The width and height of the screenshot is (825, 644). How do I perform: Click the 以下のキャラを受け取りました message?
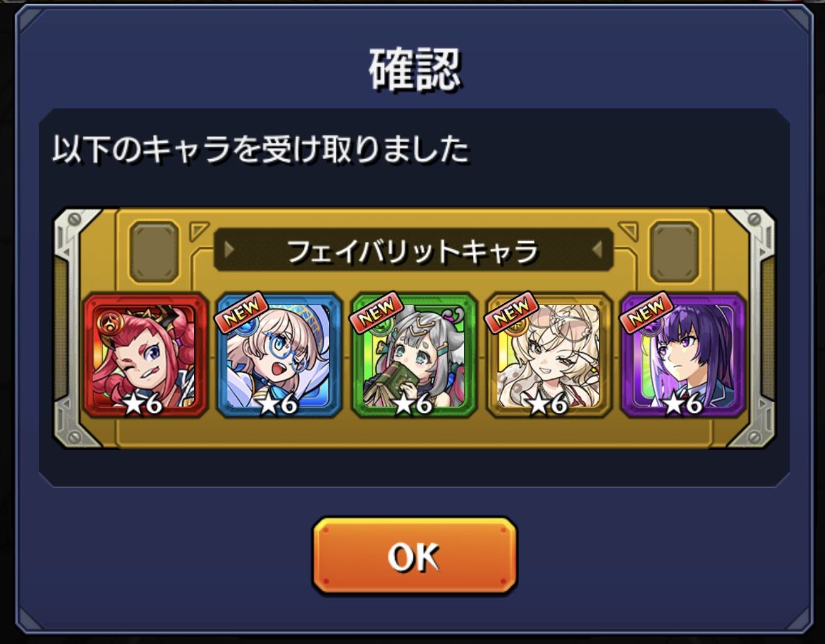(x=261, y=150)
